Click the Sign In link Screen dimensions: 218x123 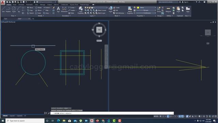186,2
